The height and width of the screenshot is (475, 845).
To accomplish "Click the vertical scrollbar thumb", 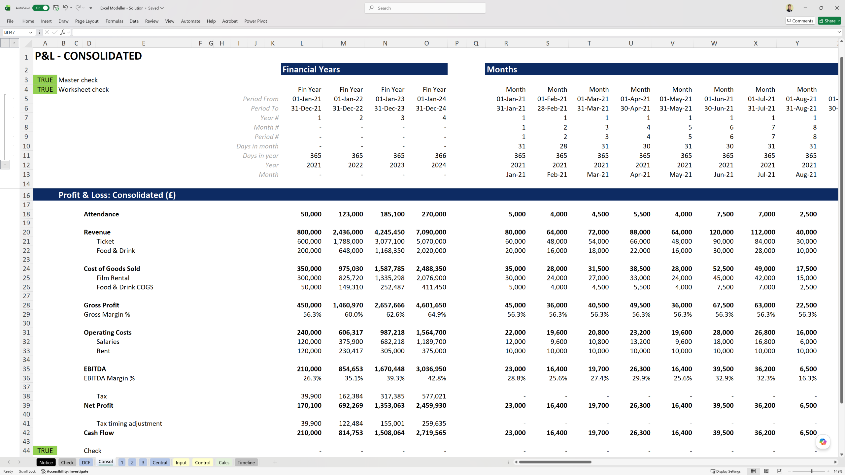I will tap(841, 230).
